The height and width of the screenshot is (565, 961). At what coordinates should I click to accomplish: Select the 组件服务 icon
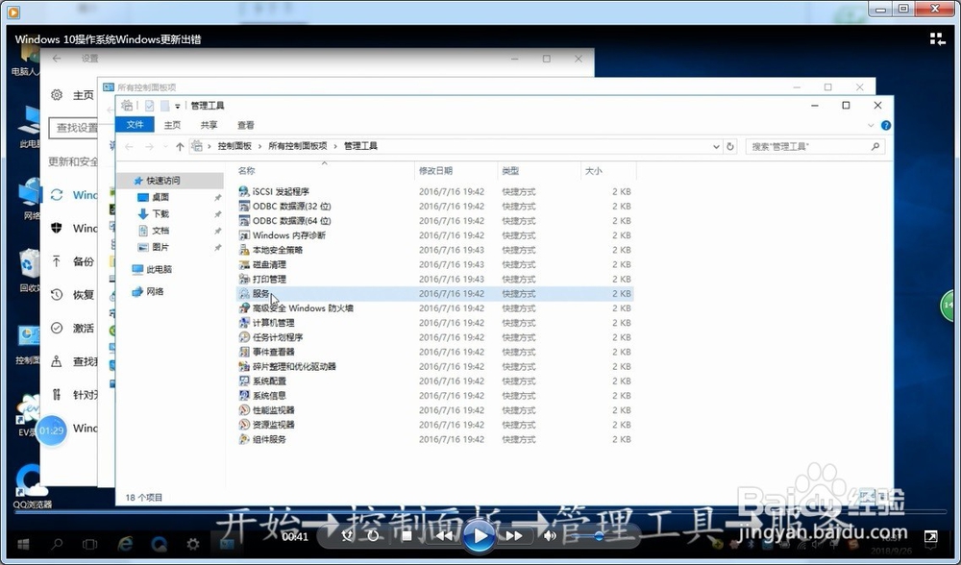[x=244, y=439]
